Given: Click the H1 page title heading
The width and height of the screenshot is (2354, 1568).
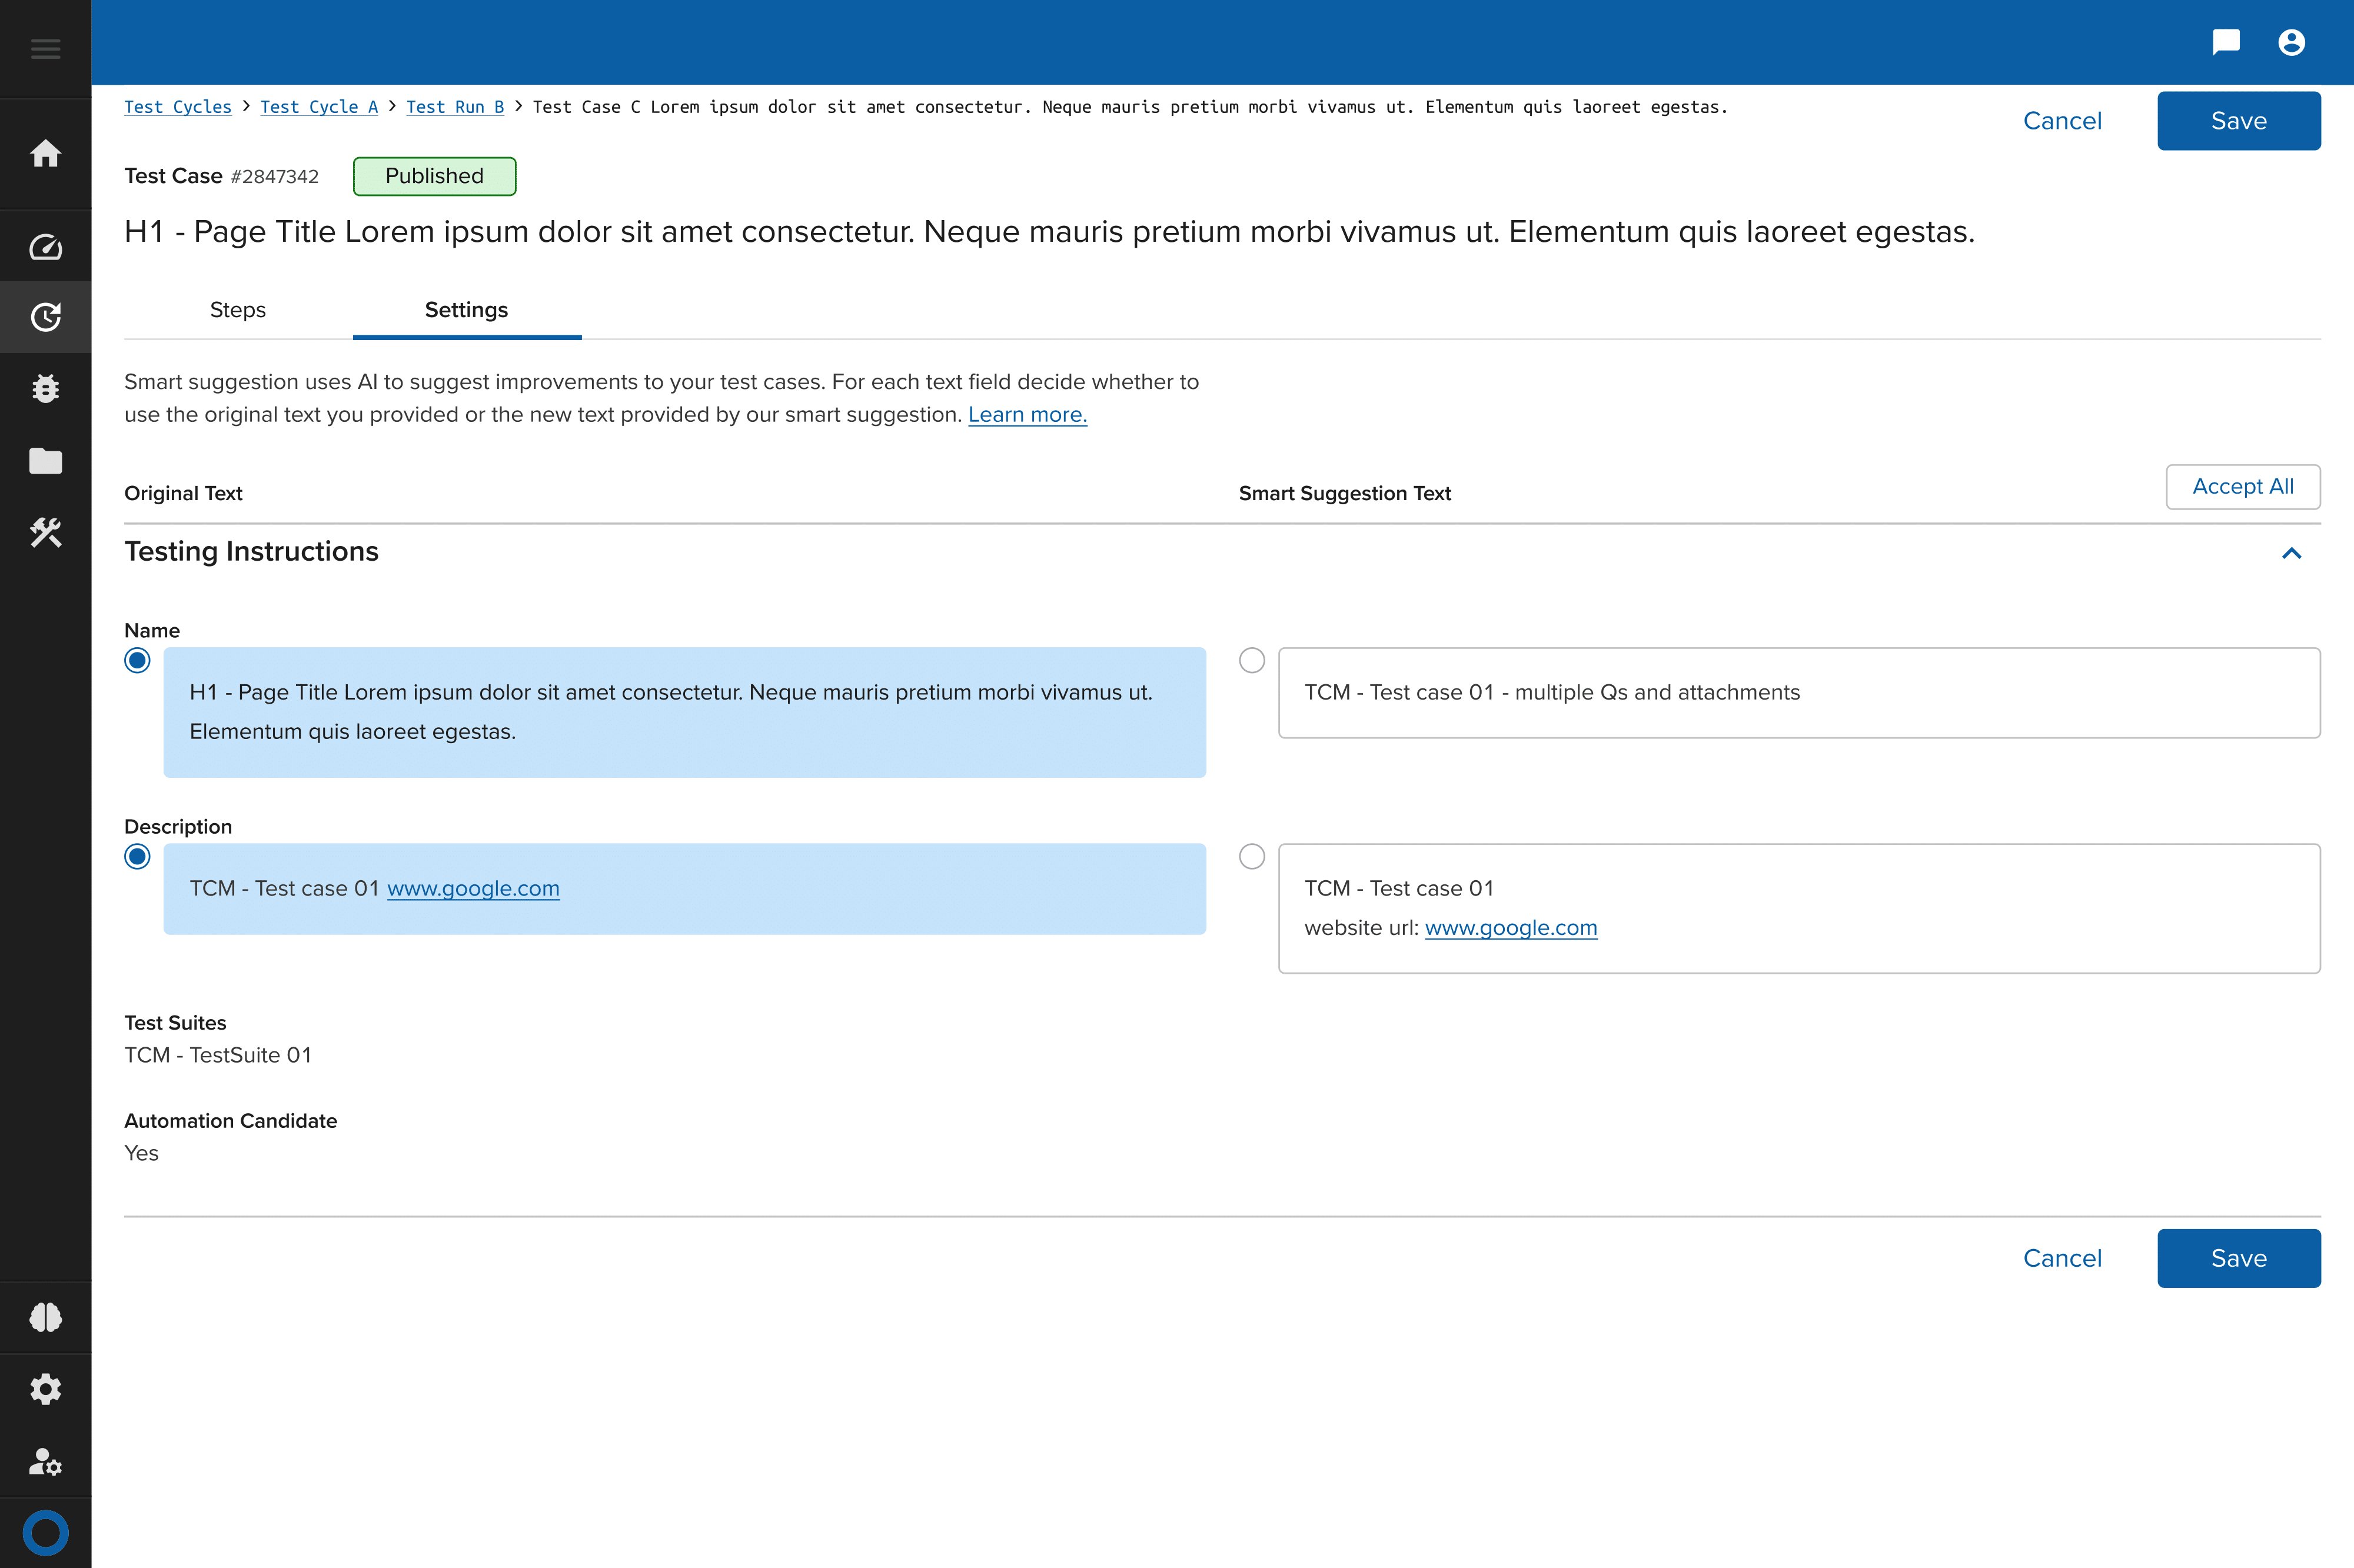Looking at the screenshot, I should 1049,231.
